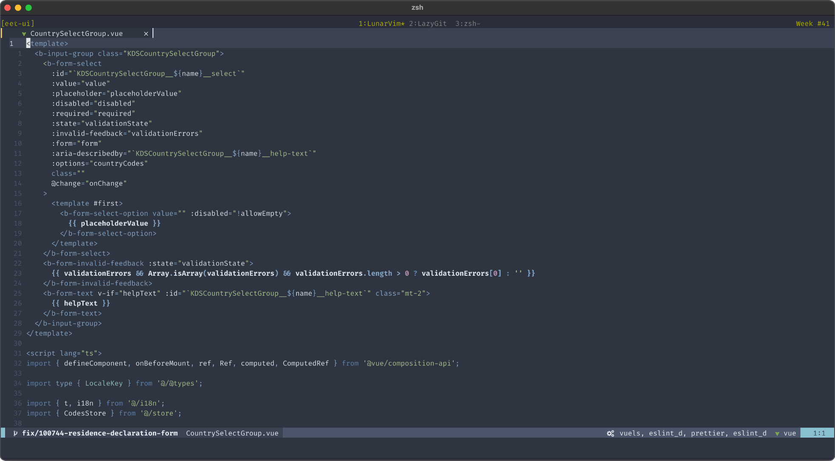The height and width of the screenshot is (461, 835).
Task: Open the CountrySelectGroup.vue buffer tab
Action: click(x=76, y=34)
